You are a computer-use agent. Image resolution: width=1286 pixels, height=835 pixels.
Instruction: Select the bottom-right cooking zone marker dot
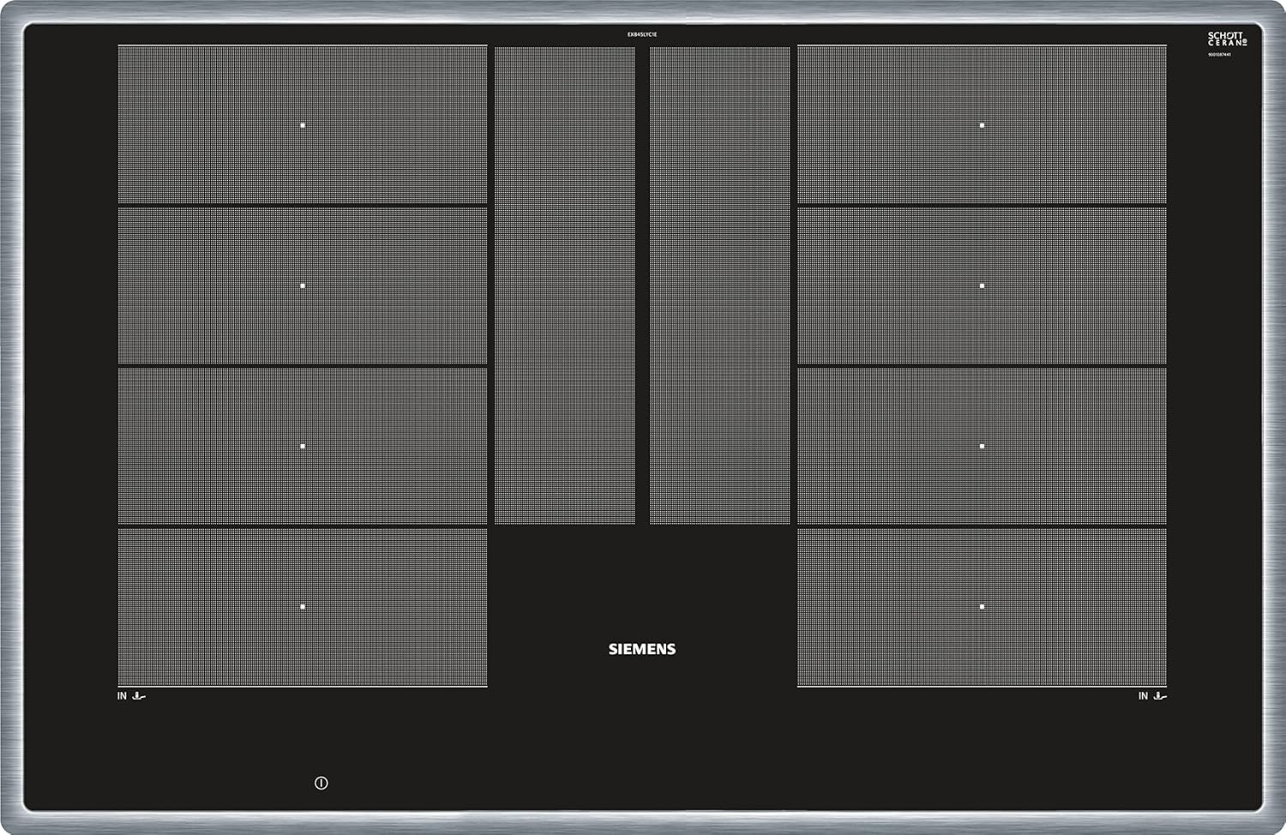pyautogui.click(x=983, y=604)
